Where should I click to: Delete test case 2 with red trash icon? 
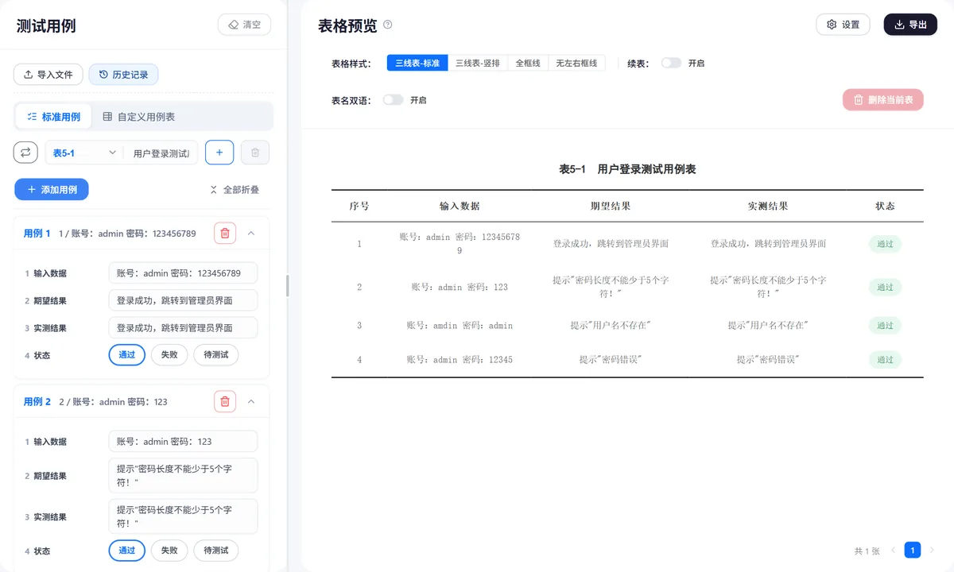[225, 401]
